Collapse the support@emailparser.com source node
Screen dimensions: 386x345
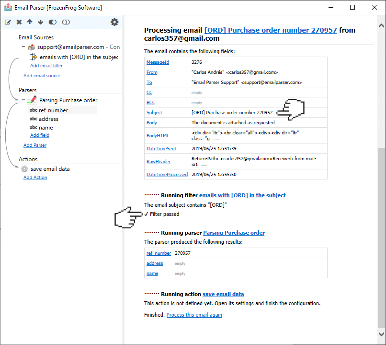23,47
